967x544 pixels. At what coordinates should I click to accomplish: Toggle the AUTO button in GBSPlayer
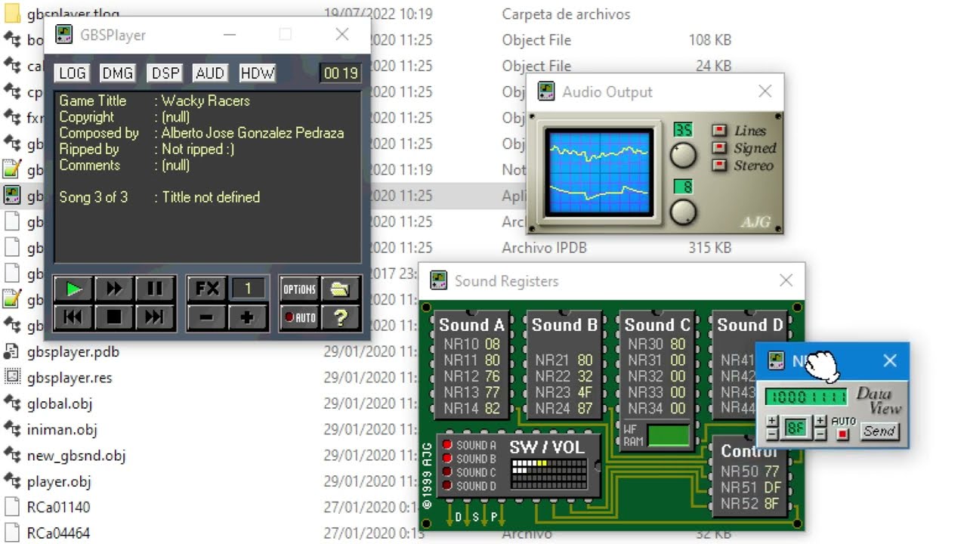click(x=299, y=317)
